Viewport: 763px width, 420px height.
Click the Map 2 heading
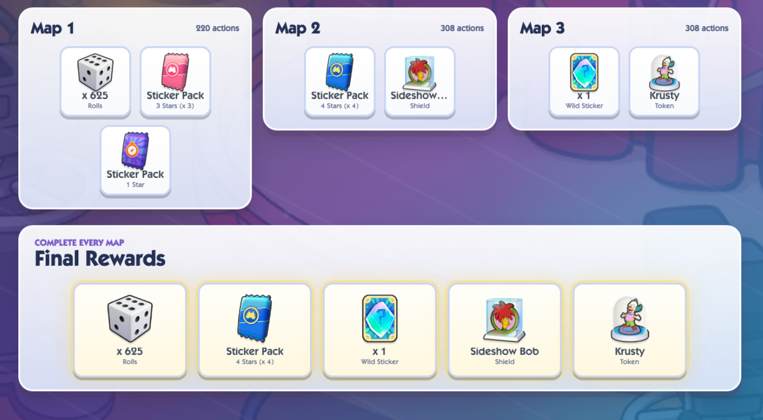click(297, 28)
